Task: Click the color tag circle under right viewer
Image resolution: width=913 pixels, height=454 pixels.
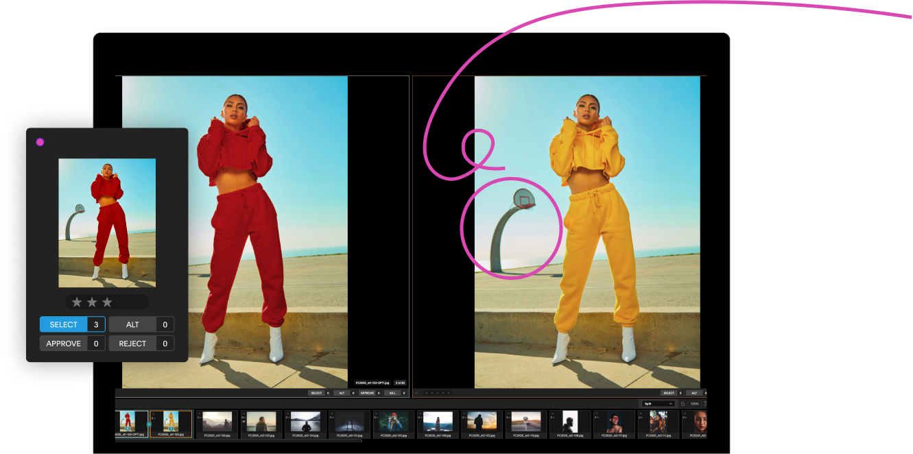Action: point(416,393)
